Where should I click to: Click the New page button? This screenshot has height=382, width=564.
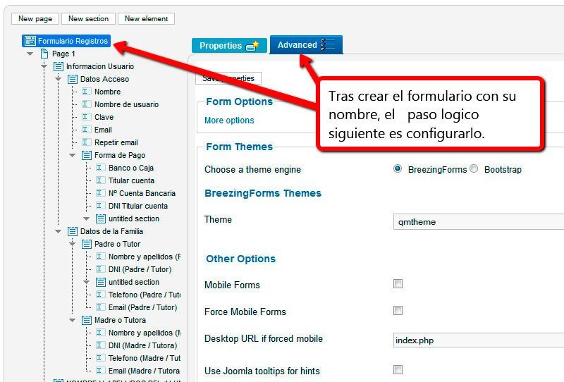(35, 19)
